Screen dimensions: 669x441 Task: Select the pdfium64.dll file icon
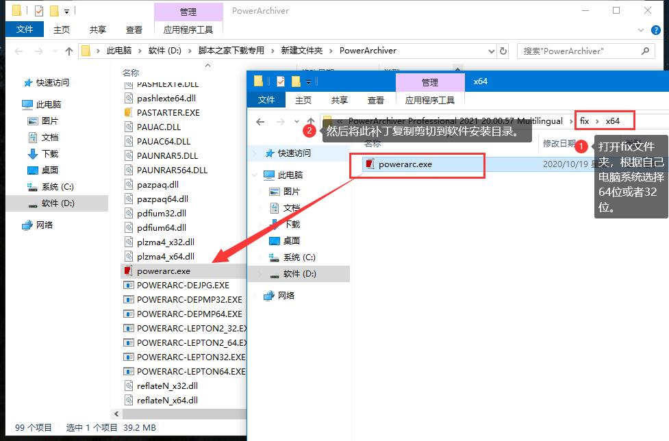point(129,228)
